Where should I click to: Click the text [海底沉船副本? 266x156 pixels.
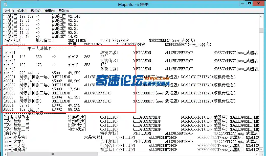coord(16,117)
